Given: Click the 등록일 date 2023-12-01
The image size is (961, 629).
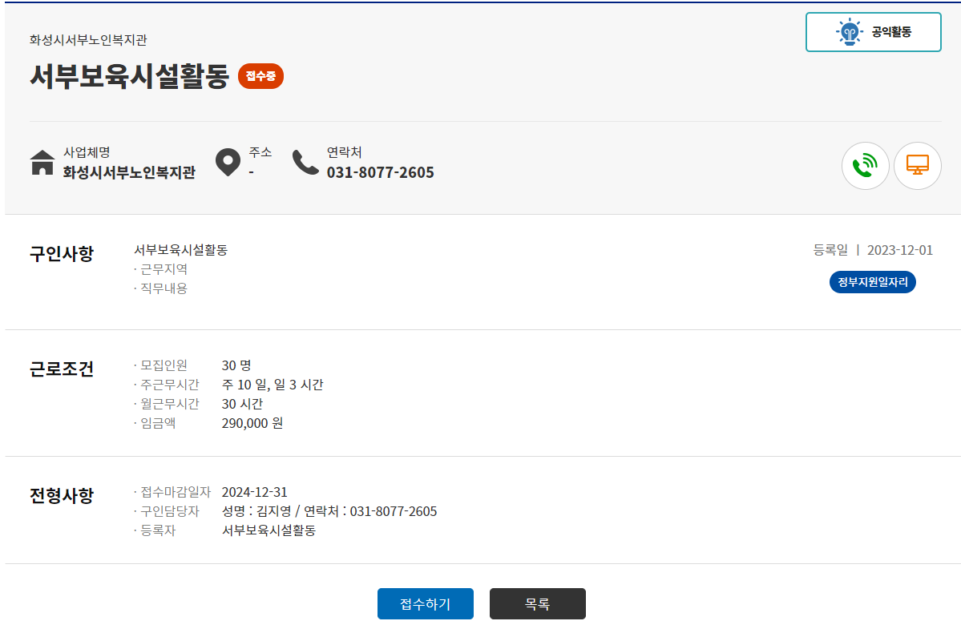Looking at the screenshot, I should 899,249.
